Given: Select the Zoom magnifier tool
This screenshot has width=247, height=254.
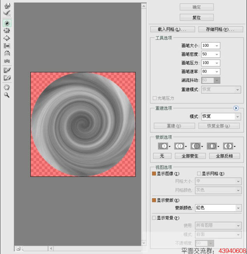Looking at the screenshot, I should click(7, 95).
